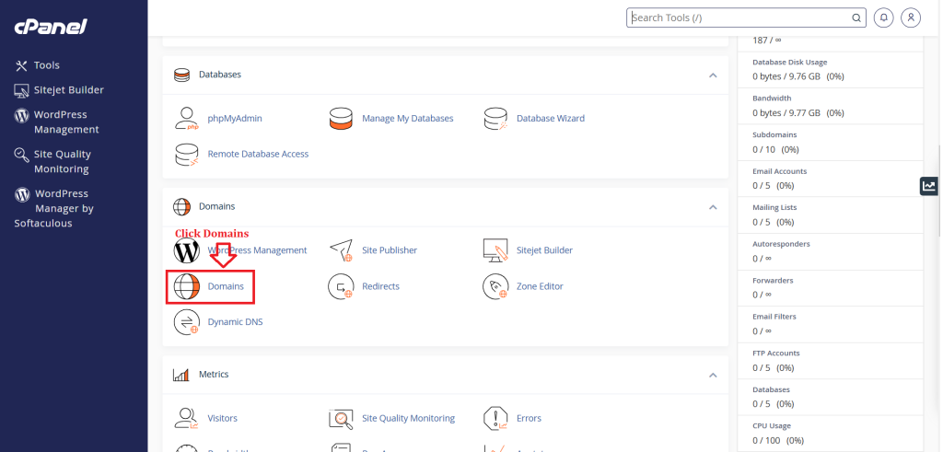Click the Sitejet Builder sidebar icon
This screenshot has width=943, height=452.
[22, 91]
